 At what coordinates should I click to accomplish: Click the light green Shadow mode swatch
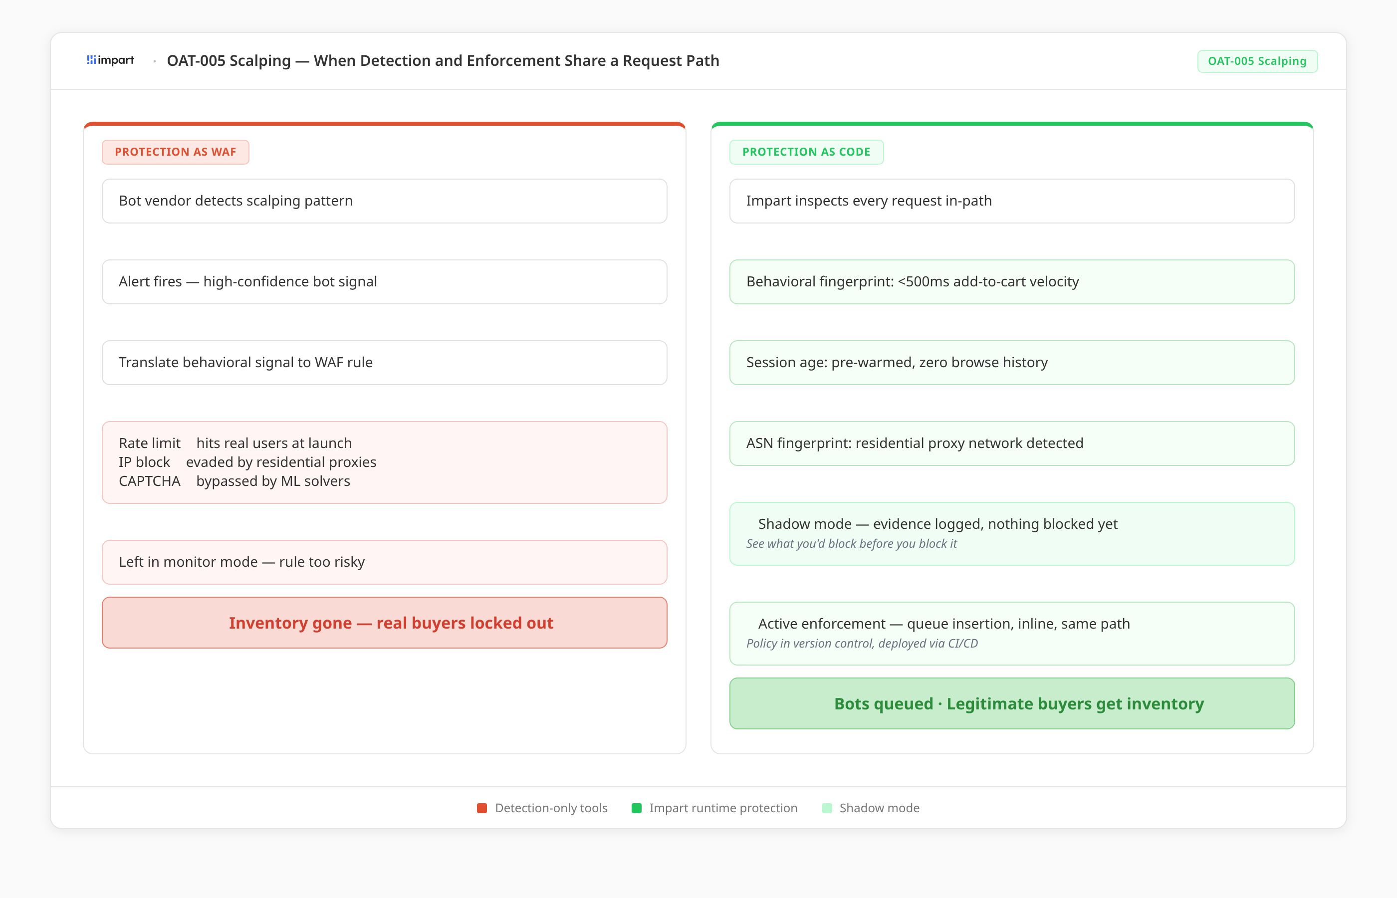[x=826, y=808]
